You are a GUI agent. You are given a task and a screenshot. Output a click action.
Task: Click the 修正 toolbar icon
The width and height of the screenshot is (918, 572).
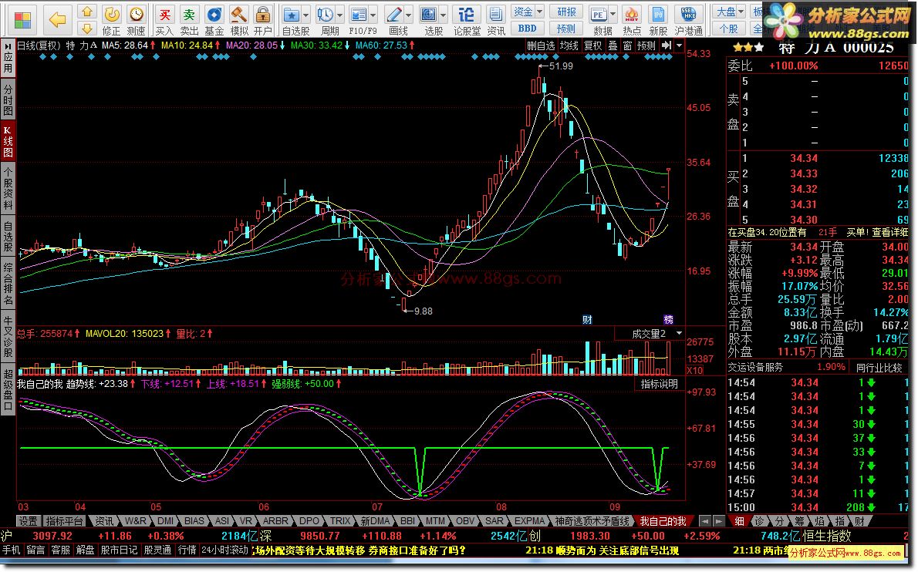(111, 19)
